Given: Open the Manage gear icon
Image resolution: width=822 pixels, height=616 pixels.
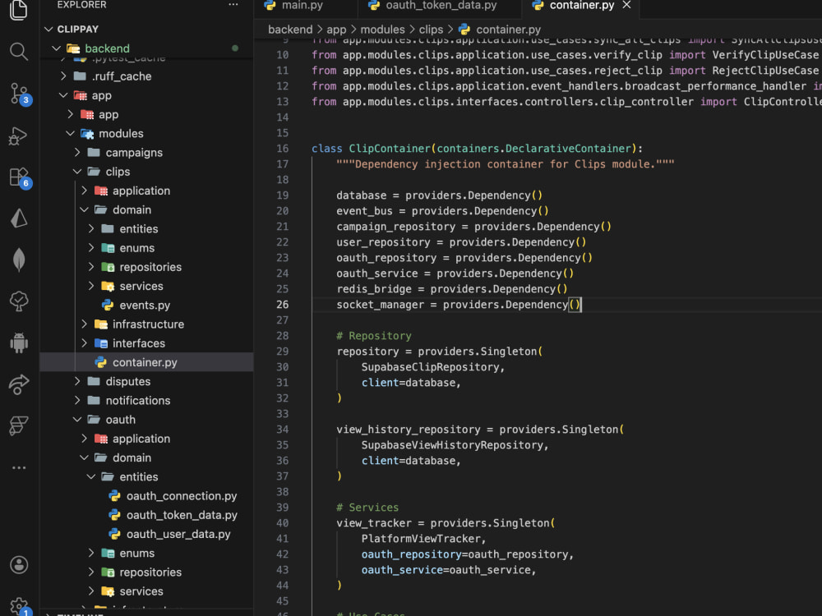Looking at the screenshot, I should [x=20, y=607].
